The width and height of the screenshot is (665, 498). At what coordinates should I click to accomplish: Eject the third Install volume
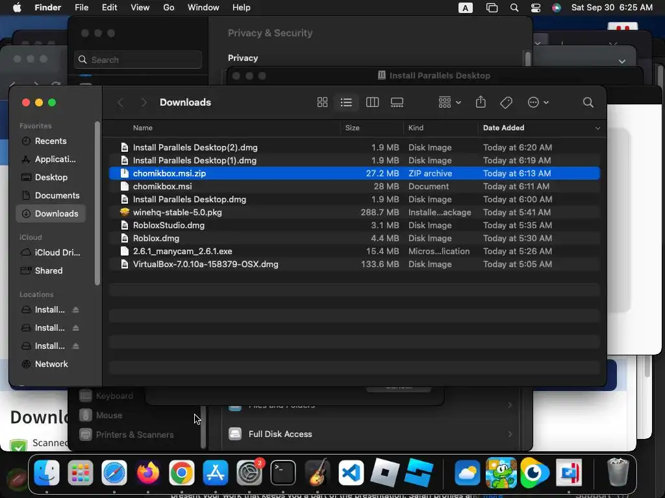click(75, 346)
